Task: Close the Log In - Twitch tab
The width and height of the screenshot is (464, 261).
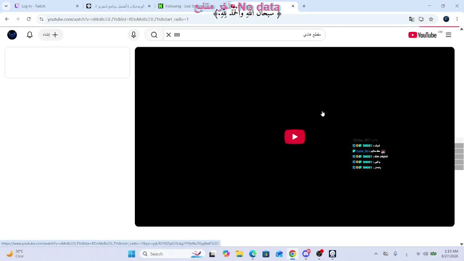Action: (x=77, y=6)
